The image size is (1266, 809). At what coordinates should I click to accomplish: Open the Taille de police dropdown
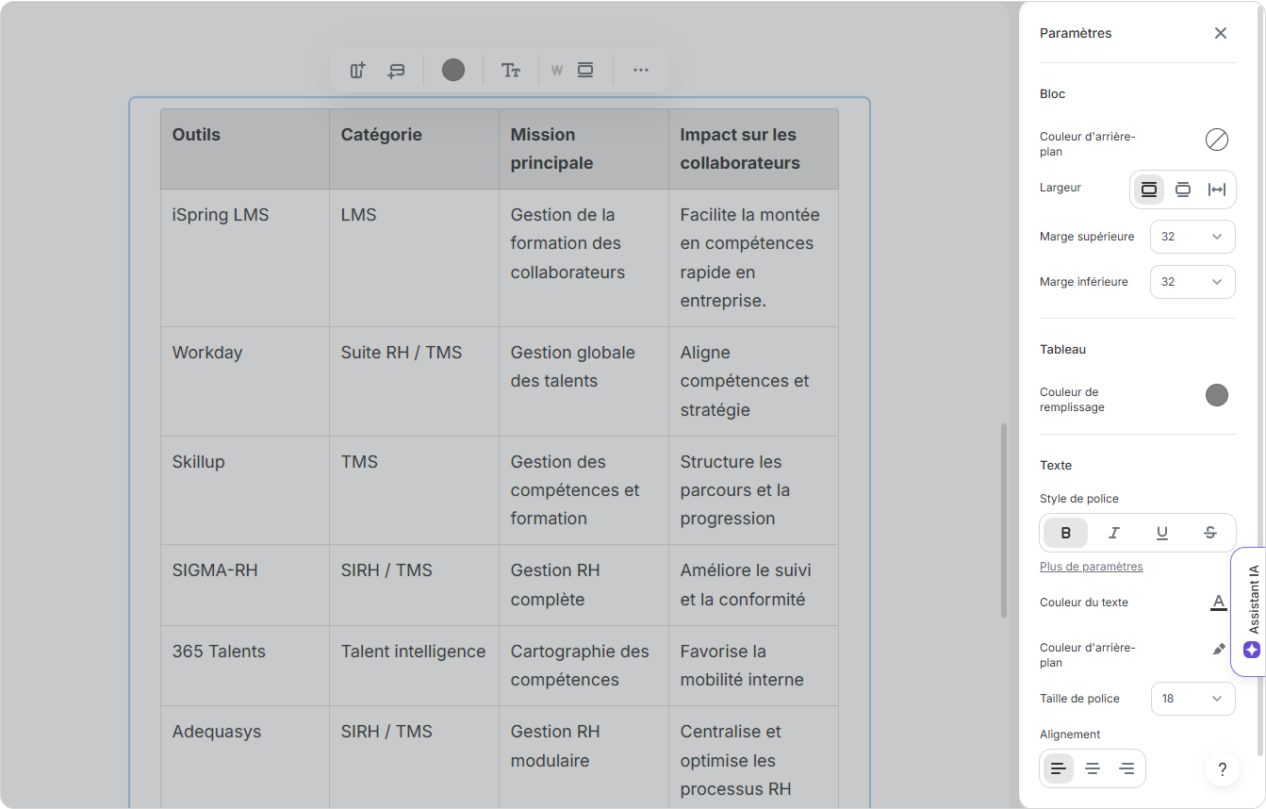click(x=1192, y=699)
